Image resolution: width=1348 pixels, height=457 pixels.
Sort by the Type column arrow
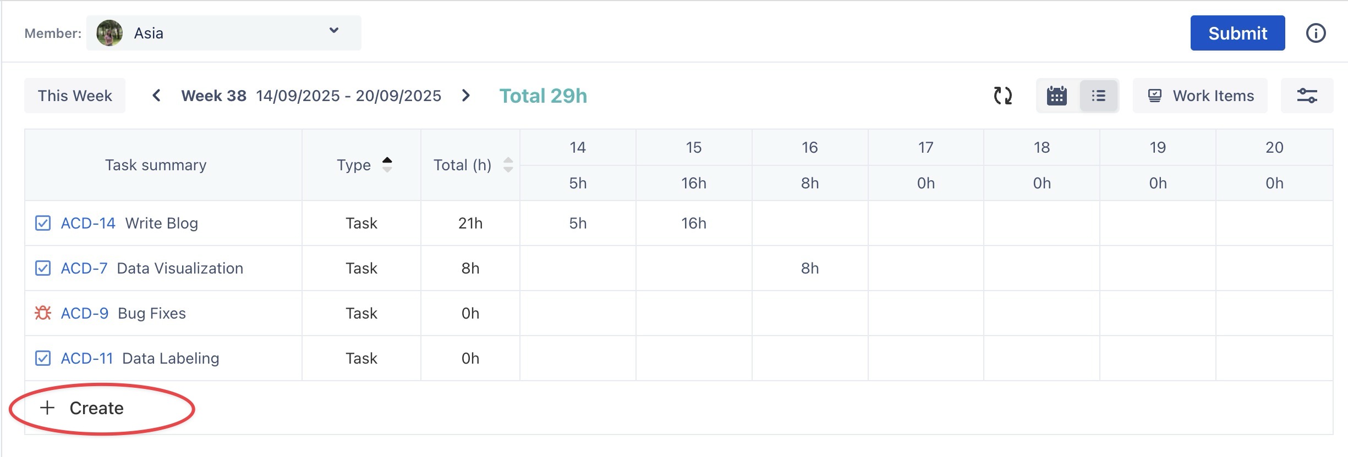[x=387, y=164]
